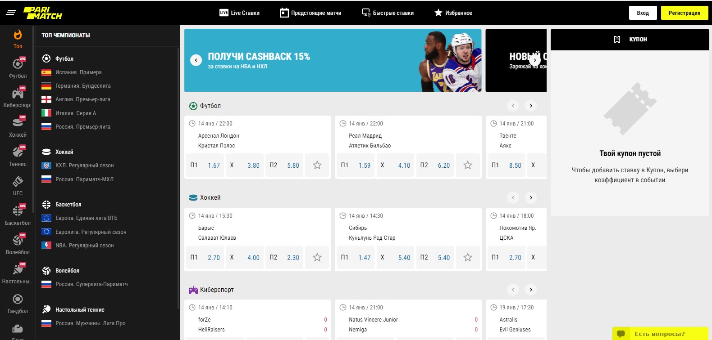Open the Хоккей puck icon in sidebar

[x=18, y=122]
